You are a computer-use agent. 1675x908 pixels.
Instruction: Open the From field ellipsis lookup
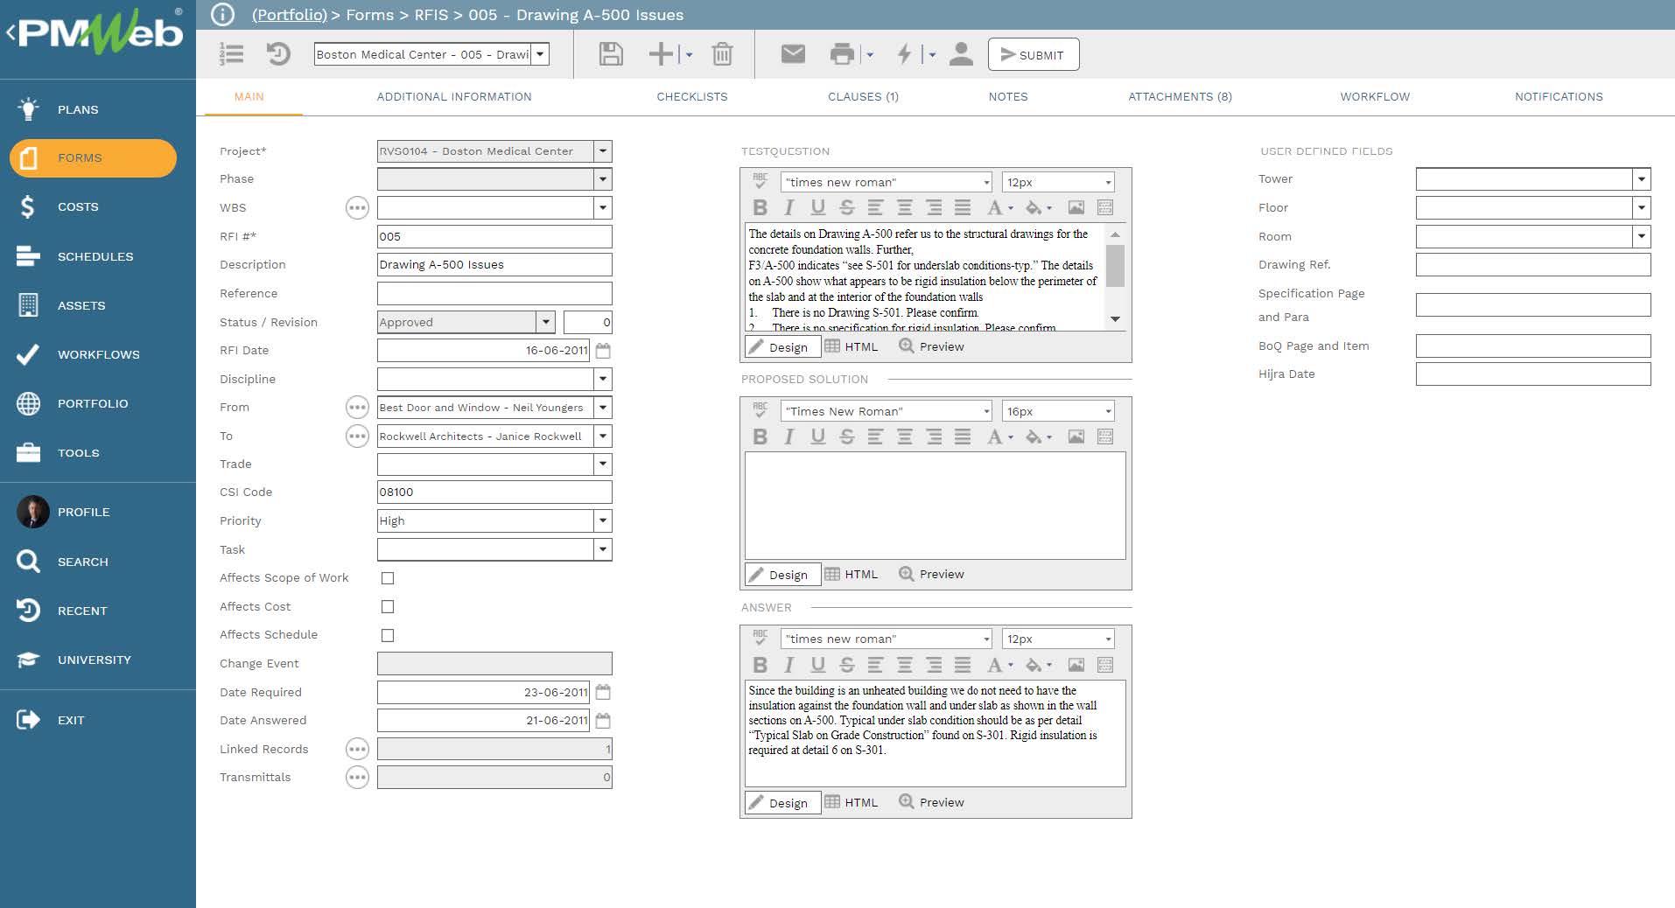(x=357, y=408)
